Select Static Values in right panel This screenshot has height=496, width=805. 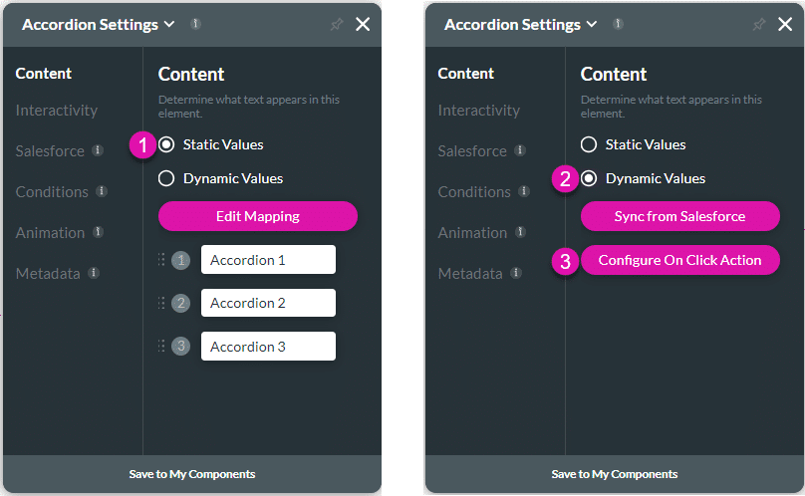589,145
